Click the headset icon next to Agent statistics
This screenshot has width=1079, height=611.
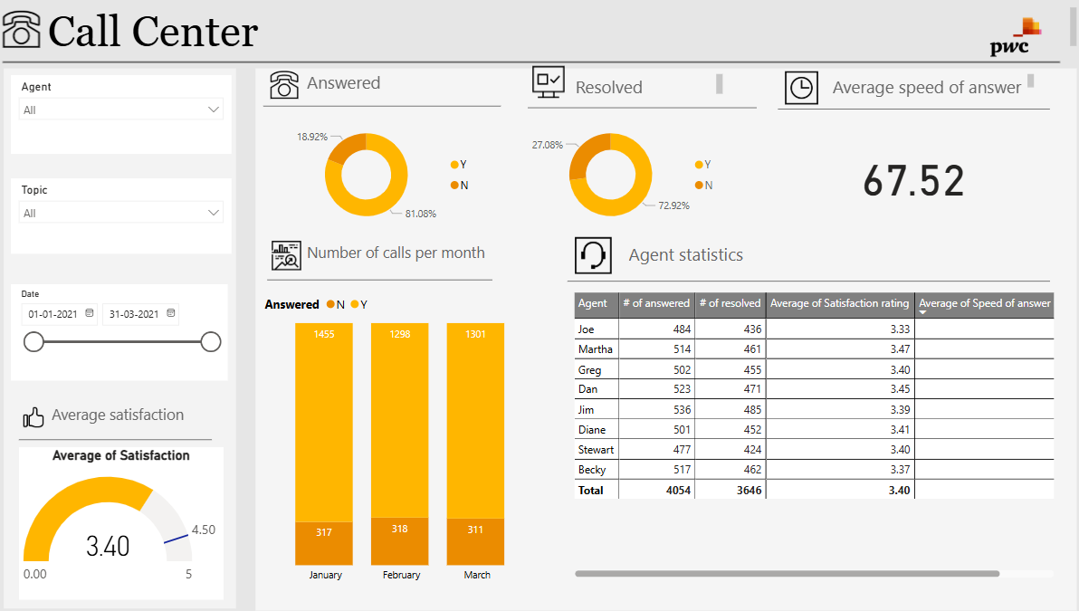[593, 255]
